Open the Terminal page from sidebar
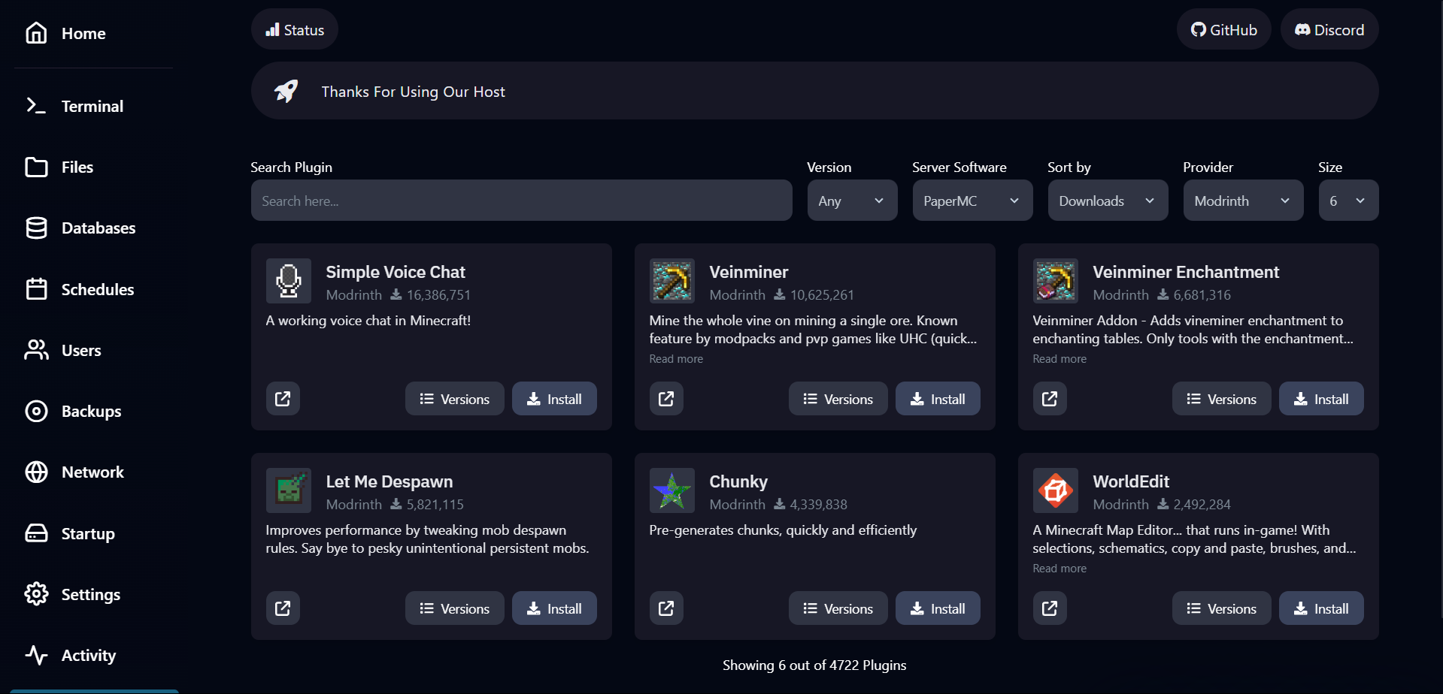This screenshot has width=1443, height=694. click(x=92, y=107)
